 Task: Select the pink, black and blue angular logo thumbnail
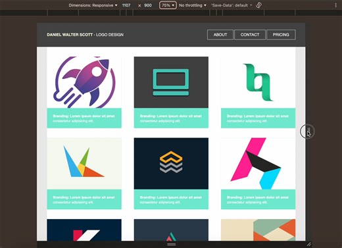click(258, 163)
